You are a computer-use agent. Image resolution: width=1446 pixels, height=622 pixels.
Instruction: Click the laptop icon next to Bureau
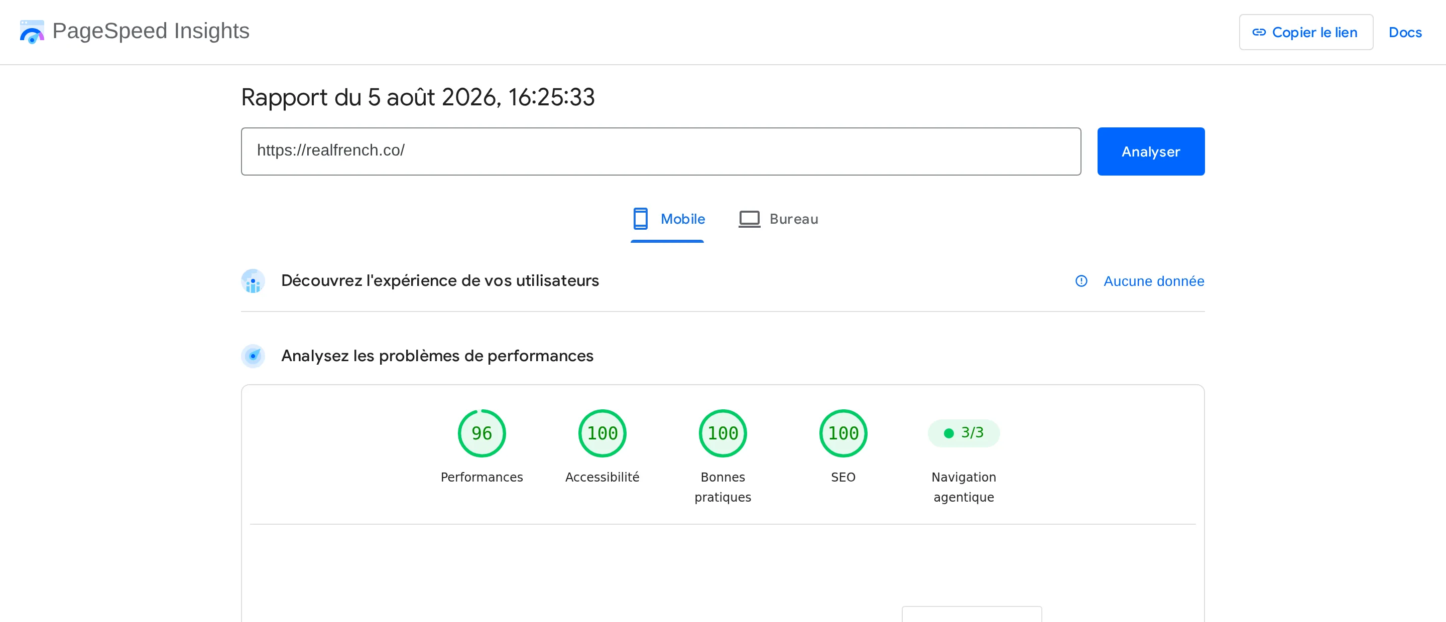point(749,219)
